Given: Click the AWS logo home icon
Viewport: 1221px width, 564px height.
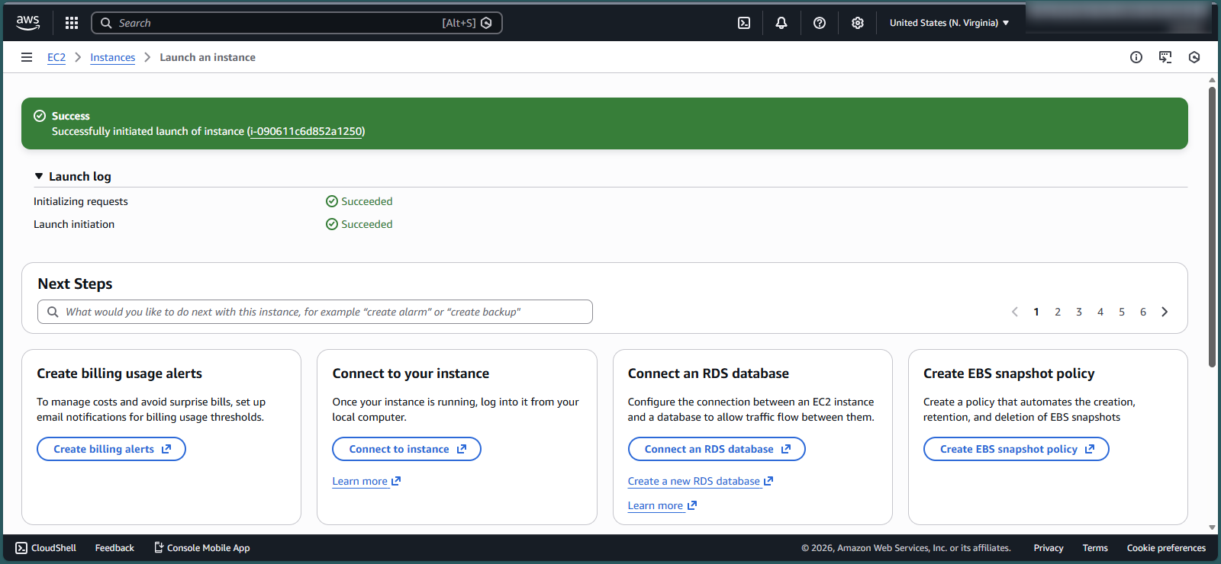Looking at the screenshot, I should tap(27, 23).
